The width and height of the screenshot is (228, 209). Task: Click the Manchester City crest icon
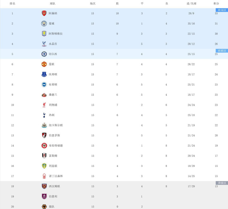click(44, 23)
